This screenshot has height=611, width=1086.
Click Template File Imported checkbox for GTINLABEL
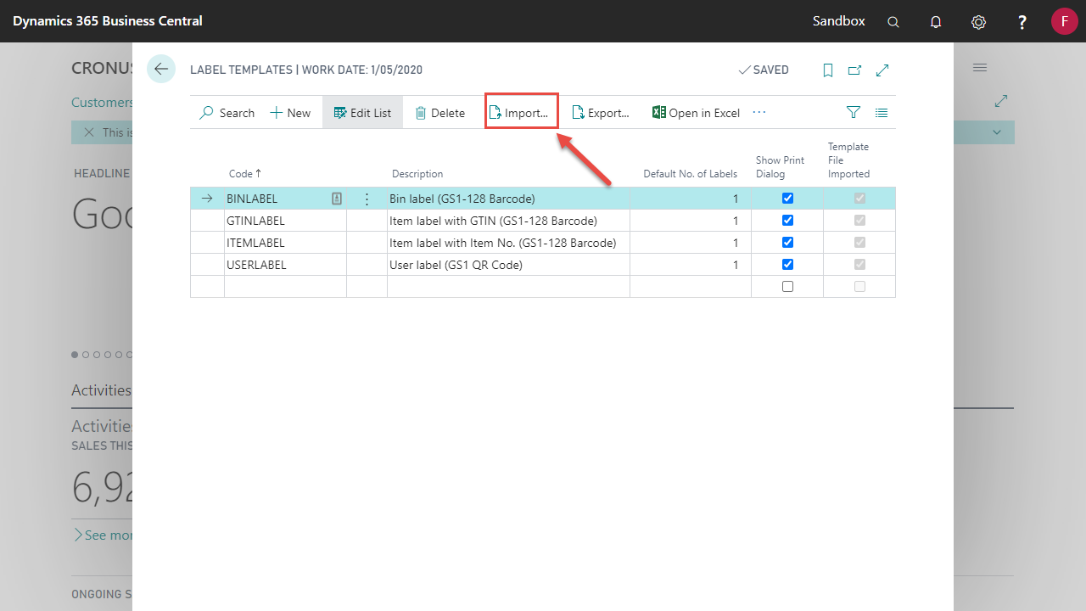pos(859,221)
